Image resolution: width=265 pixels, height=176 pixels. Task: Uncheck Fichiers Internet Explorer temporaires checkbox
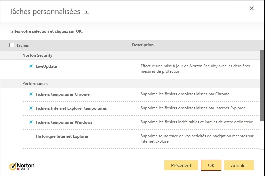pyautogui.click(x=31, y=108)
